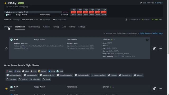
Task: Click the My ETH & RVN Mining Rig description
Action: coord(17,7)
